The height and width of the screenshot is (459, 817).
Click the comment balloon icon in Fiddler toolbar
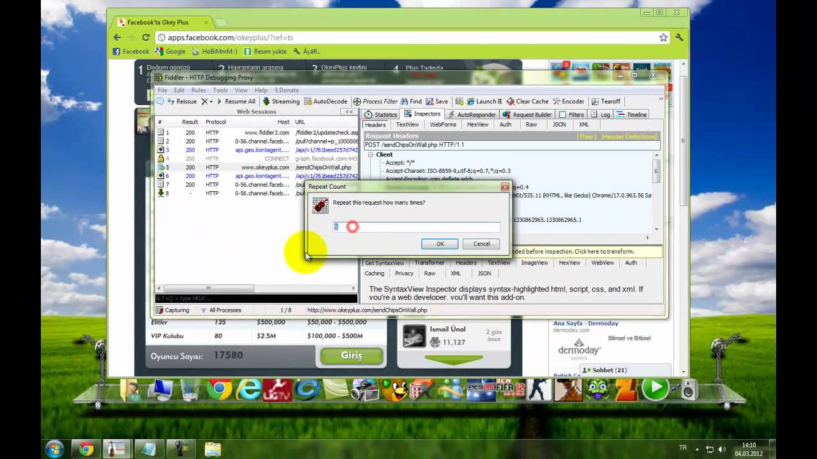point(160,101)
